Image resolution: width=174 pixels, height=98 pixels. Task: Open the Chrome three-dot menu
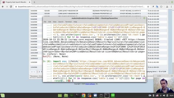(x=171, y=7)
